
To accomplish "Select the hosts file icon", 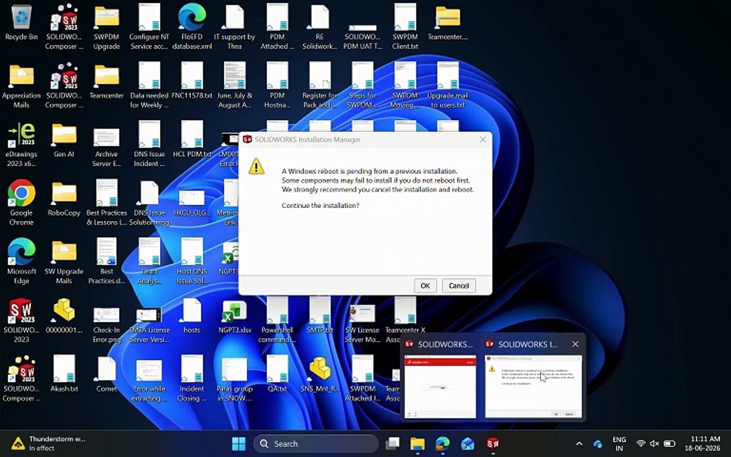I will pyautogui.click(x=192, y=316).
